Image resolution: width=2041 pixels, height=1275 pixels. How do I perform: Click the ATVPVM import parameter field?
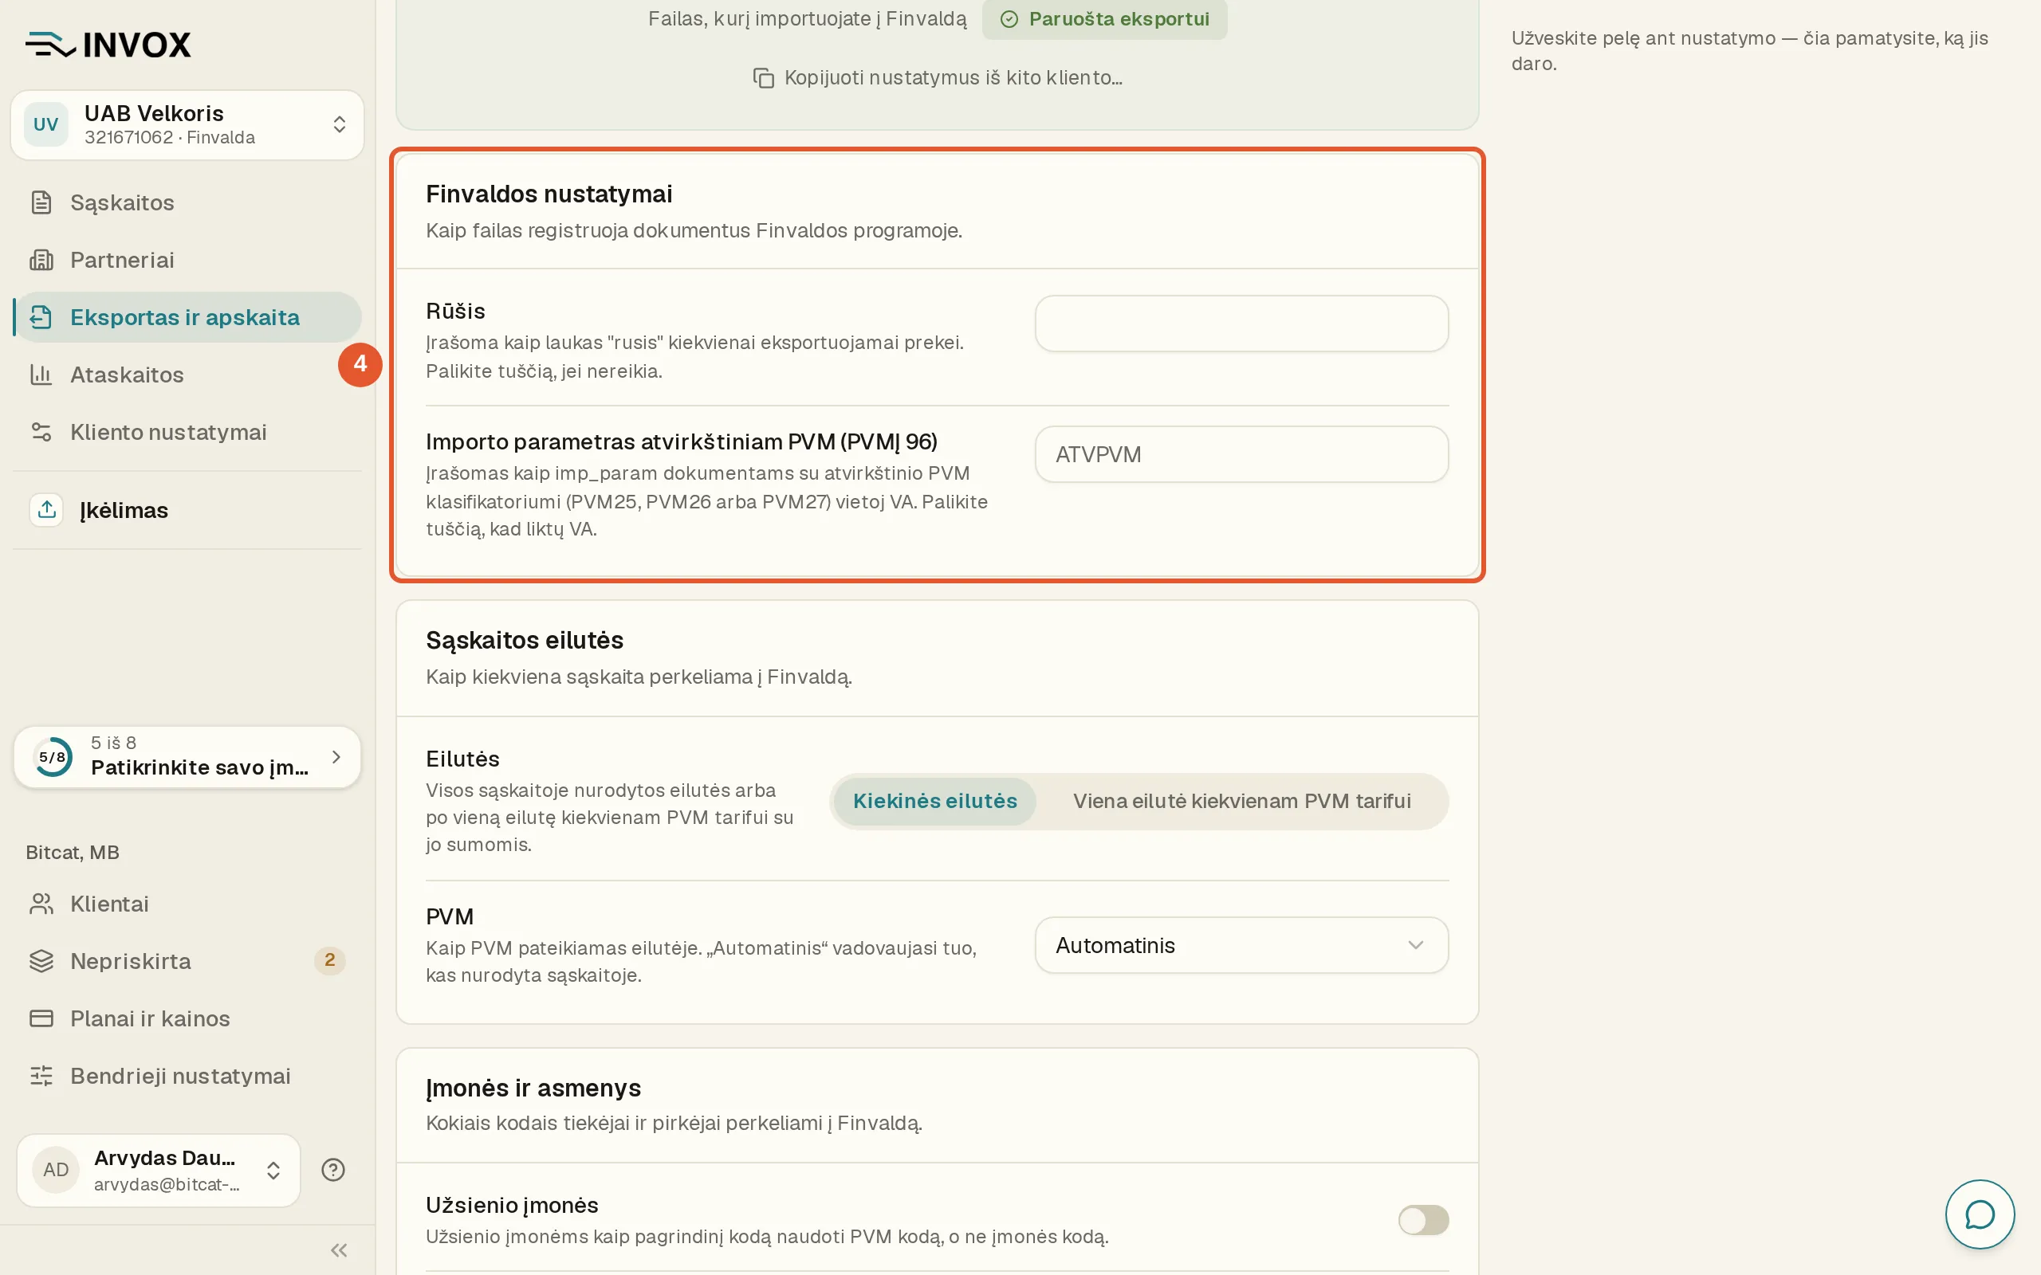(1241, 454)
